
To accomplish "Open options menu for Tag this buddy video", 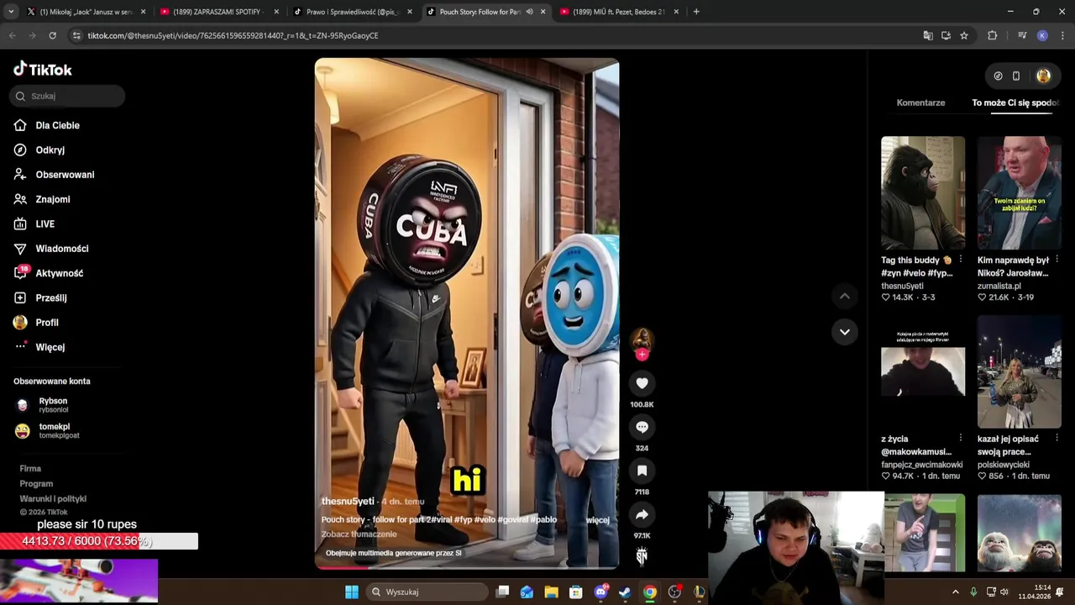I will [961, 260].
